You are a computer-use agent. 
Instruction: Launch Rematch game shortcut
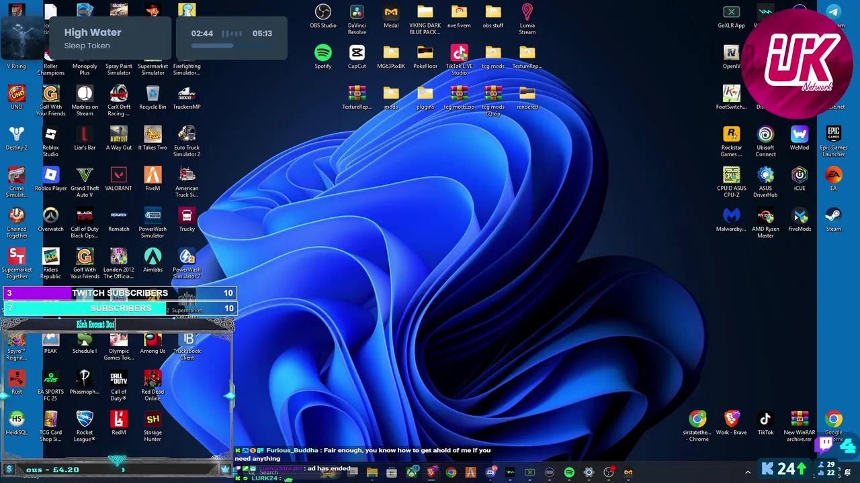click(119, 220)
